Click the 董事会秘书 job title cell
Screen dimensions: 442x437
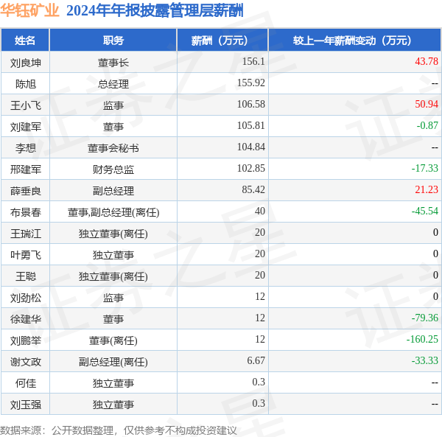pyautogui.click(x=113, y=148)
